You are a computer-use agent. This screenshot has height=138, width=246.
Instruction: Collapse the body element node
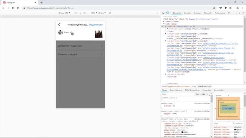coord(164,24)
